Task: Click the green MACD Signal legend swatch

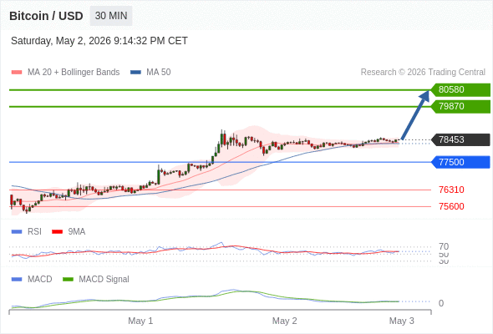Action: click(x=68, y=279)
